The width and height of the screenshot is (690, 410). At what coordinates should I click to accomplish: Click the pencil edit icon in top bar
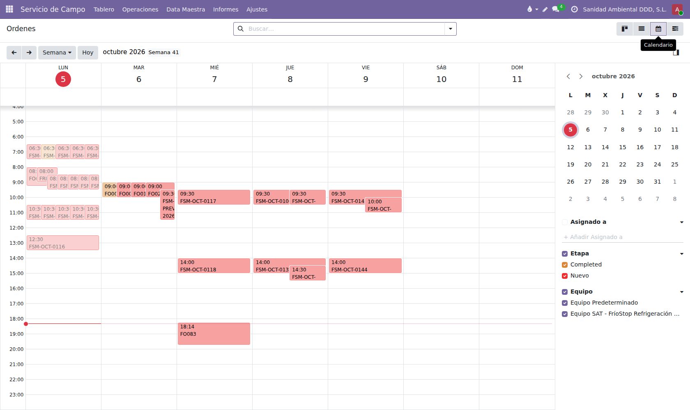coord(545,9)
